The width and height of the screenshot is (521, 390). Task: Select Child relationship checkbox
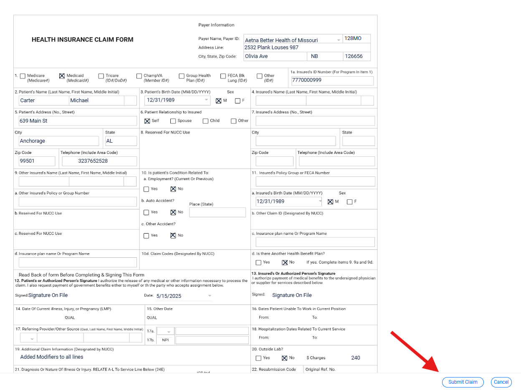pos(205,121)
